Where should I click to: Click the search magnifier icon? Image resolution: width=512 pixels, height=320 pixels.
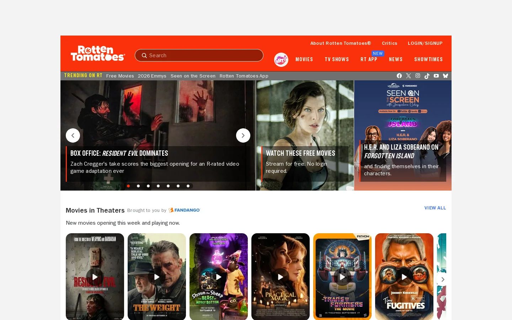tap(144, 55)
